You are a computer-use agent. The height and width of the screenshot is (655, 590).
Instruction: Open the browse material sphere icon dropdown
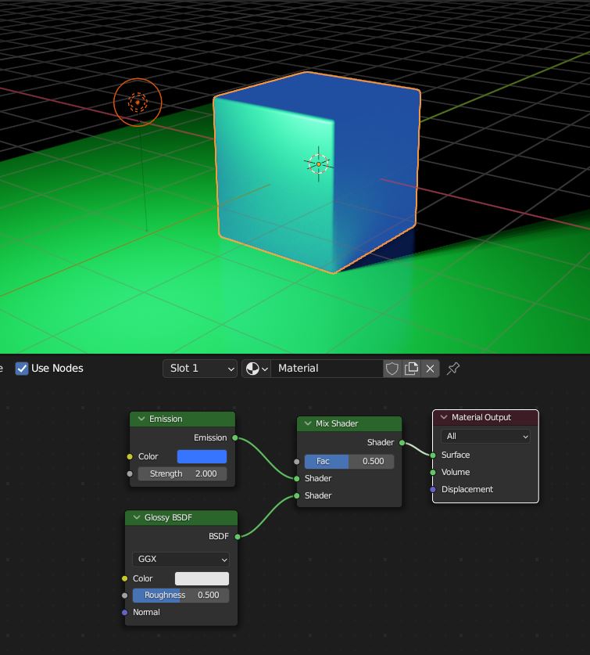point(256,369)
